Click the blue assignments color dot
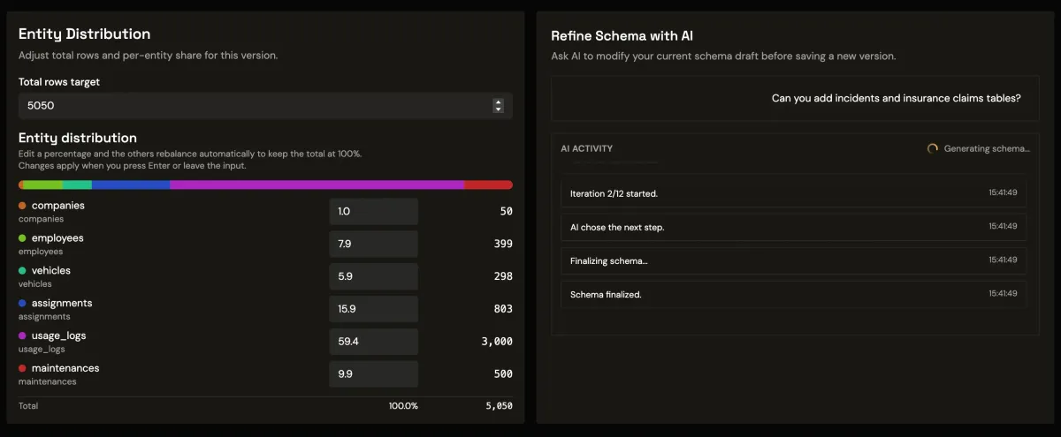The height and width of the screenshot is (437, 1061). pos(22,304)
